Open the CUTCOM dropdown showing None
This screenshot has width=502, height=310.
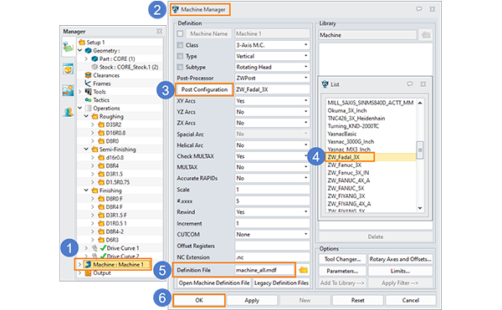pyautogui.click(x=272, y=235)
